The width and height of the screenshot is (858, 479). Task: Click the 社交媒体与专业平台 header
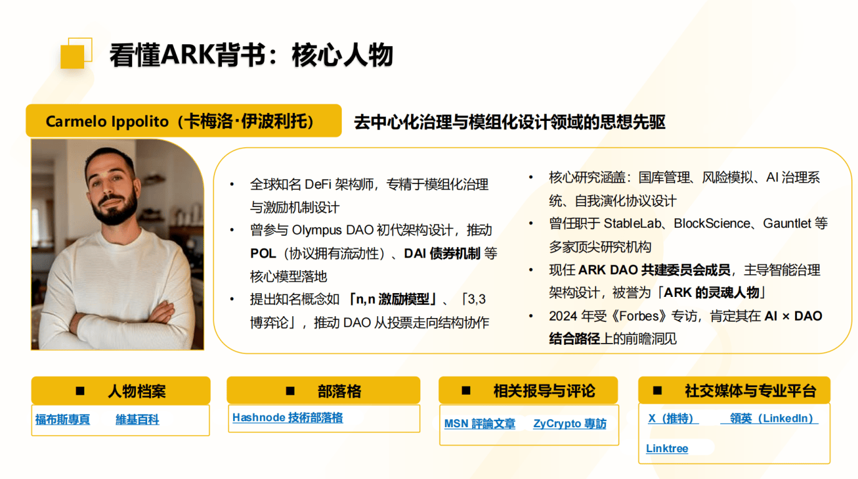[x=734, y=391]
